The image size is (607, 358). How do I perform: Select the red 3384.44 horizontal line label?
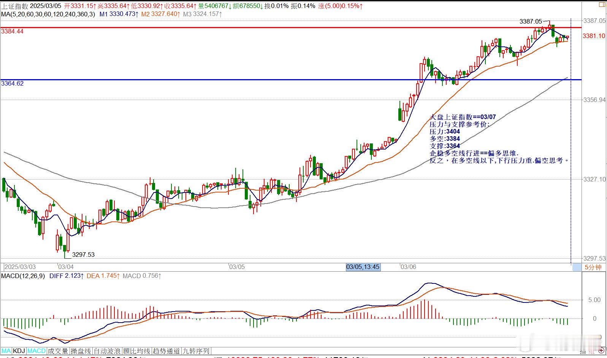[x=12, y=32]
